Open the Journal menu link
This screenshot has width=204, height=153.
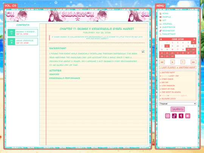pyautogui.click(x=167, y=24)
